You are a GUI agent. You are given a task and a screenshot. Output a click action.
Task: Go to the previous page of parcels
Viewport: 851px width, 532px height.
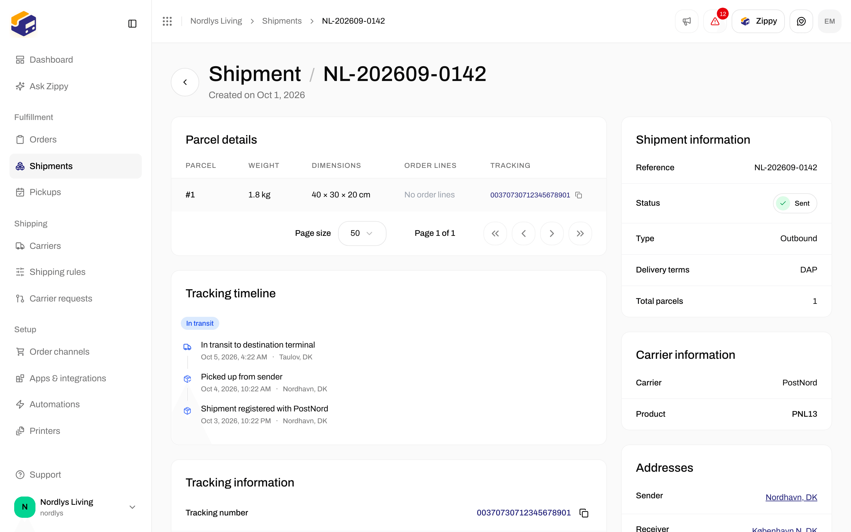tap(524, 233)
